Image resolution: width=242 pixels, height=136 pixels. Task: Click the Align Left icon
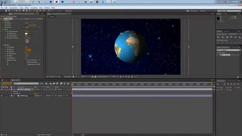coord(219,37)
